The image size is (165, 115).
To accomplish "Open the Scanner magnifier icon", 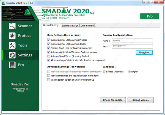I will (12, 26).
